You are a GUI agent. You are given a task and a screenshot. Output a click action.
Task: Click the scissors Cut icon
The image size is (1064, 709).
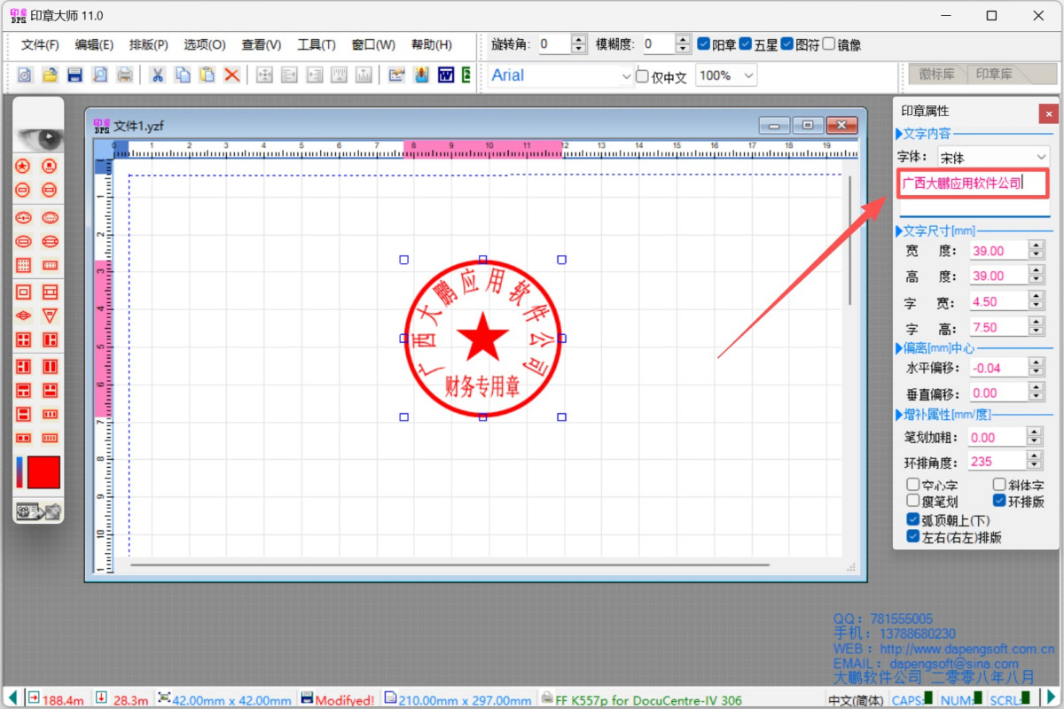157,75
